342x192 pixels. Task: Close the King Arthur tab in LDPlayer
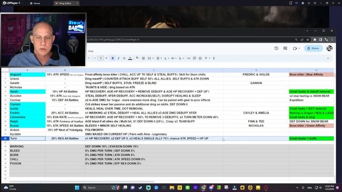pos(77,3)
